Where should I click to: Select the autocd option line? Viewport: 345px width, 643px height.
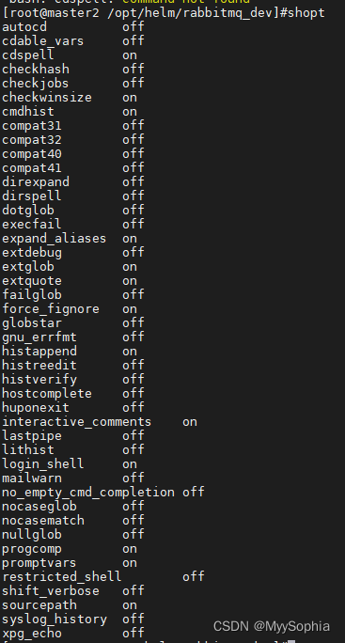[x=73, y=27]
